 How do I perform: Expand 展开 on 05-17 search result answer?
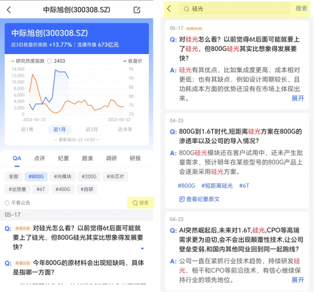pyautogui.click(x=298, y=98)
